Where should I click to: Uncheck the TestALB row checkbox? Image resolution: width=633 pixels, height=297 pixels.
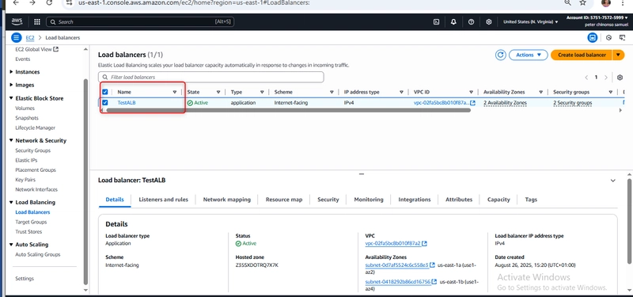point(105,103)
